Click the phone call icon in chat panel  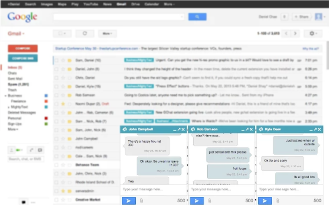coord(31,150)
